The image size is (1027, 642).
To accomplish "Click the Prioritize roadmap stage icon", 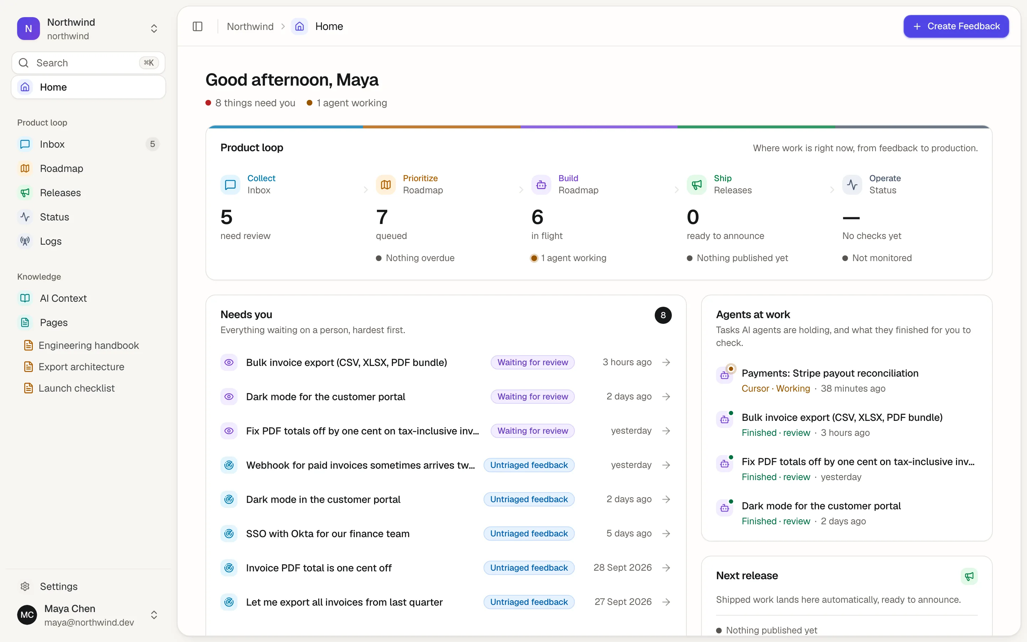I will [385, 185].
